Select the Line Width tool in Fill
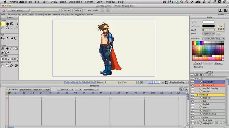 [11, 38]
